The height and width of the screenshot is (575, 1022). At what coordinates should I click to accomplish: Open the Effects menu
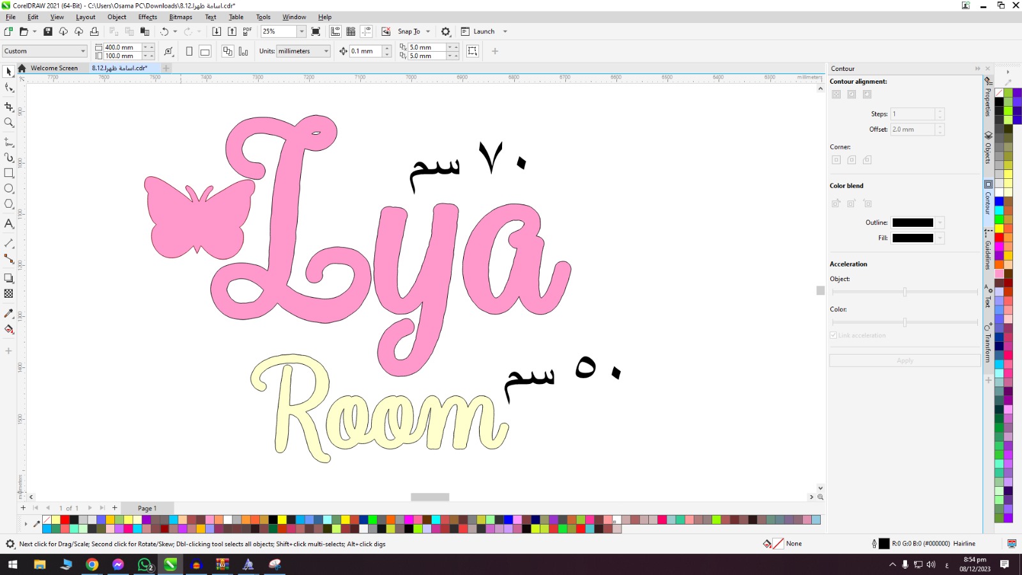148,17
